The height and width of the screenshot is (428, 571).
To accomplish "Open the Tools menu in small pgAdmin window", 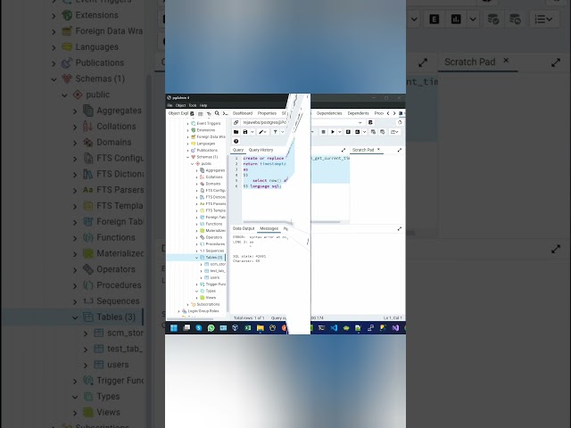I will coord(193,105).
